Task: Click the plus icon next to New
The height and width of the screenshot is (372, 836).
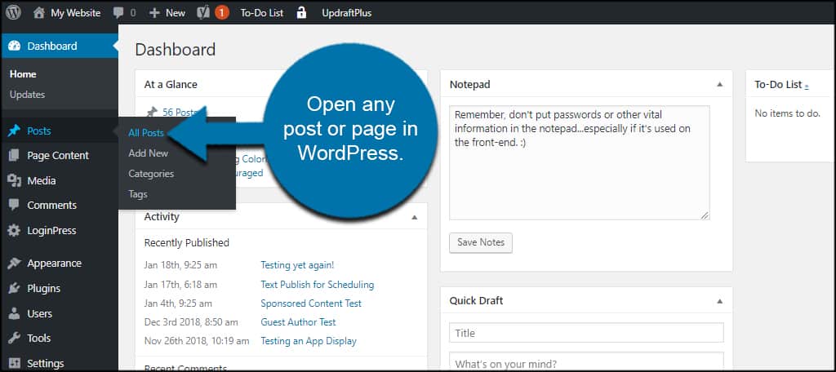Action: [154, 13]
